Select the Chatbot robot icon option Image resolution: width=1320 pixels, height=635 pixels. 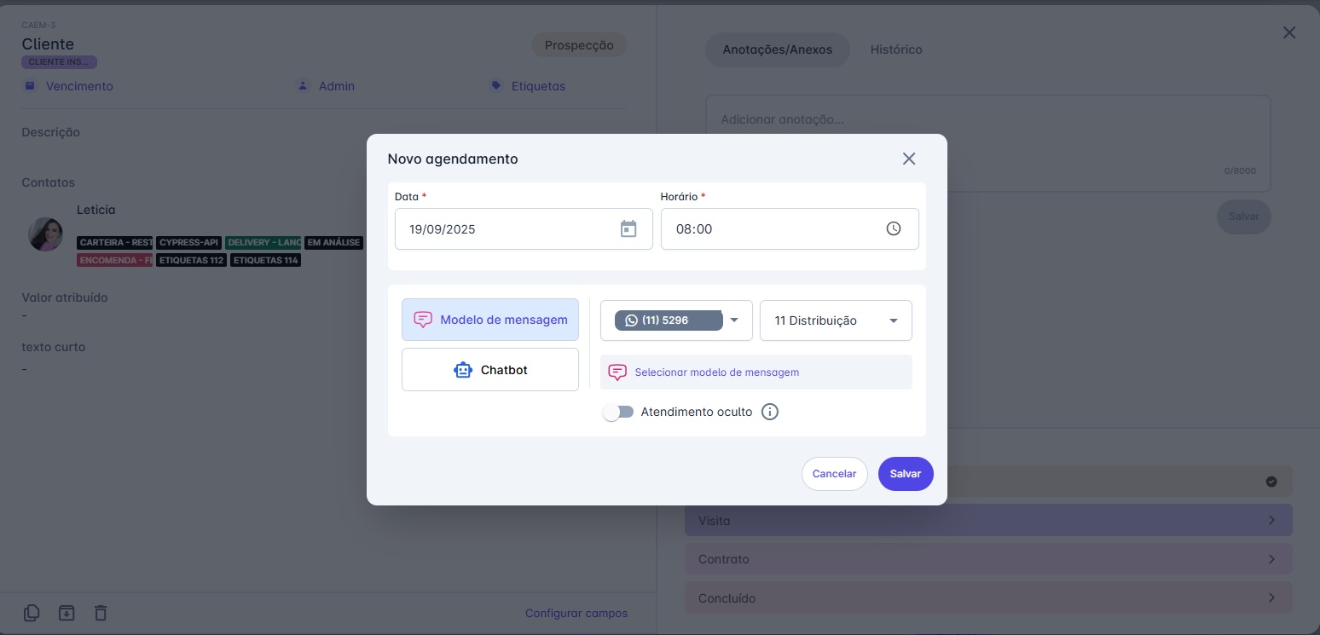[x=463, y=370]
